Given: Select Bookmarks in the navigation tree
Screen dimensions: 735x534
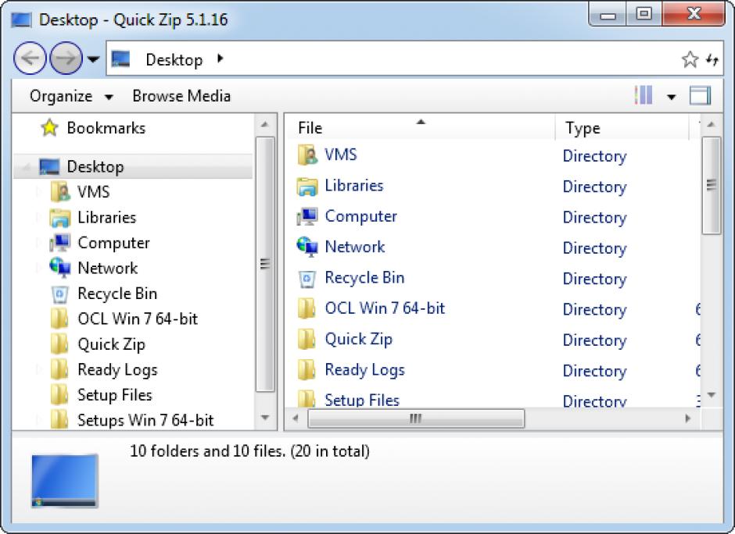Looking at the screenshot, I should tap(93, 128).
